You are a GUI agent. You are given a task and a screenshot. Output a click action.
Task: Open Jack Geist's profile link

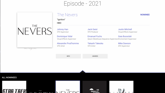pyautogui.click(x=92, y=29)
